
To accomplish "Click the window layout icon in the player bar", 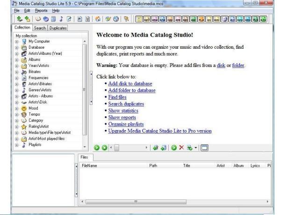I will 204,148.
